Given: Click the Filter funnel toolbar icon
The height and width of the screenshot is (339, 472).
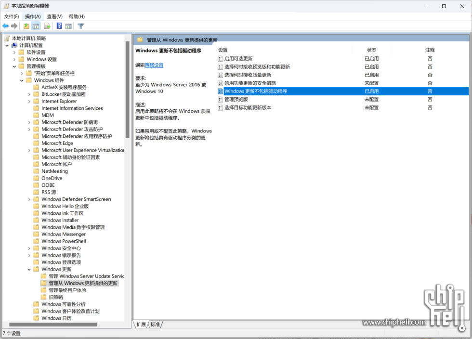Looking at the screenshot, I should pyautogui.click(x=81, y=26).
